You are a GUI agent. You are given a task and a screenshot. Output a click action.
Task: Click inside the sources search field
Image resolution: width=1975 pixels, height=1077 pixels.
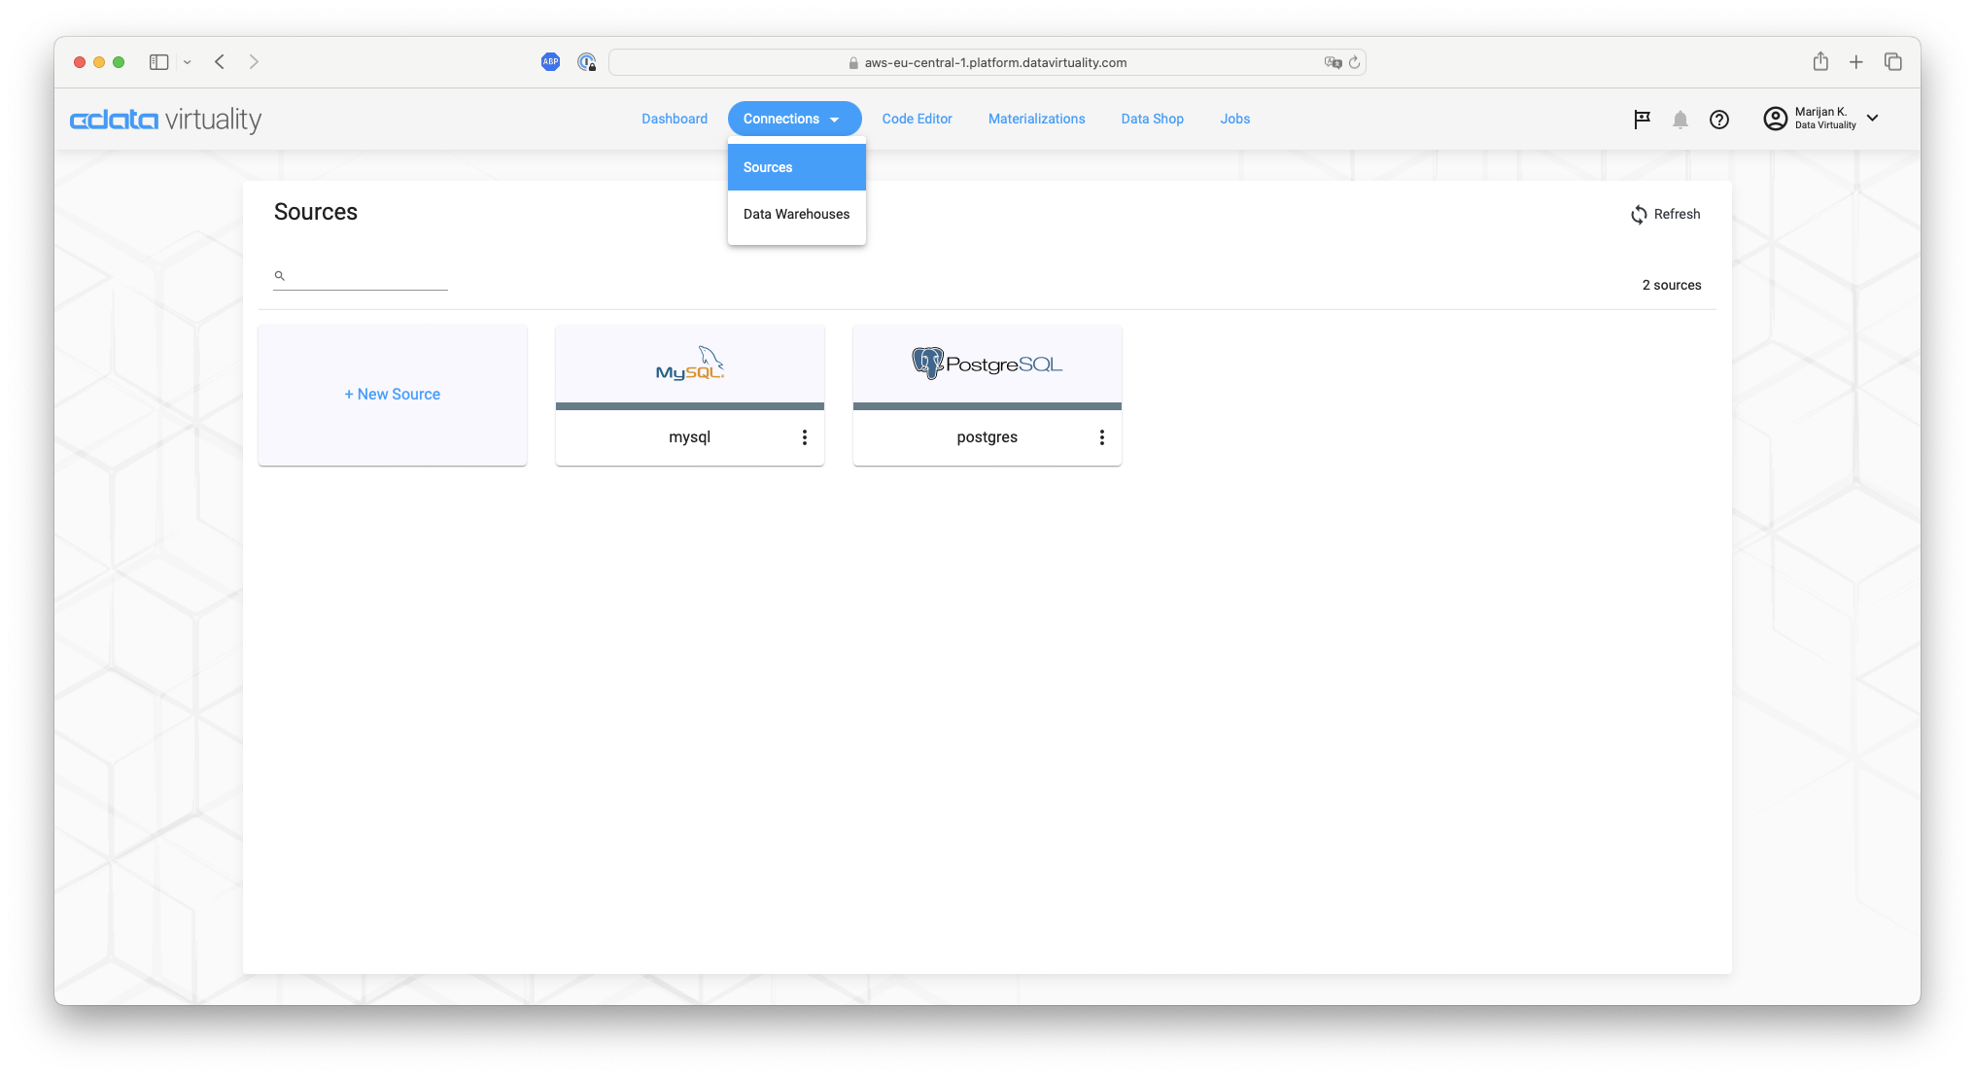click(360, 275)
